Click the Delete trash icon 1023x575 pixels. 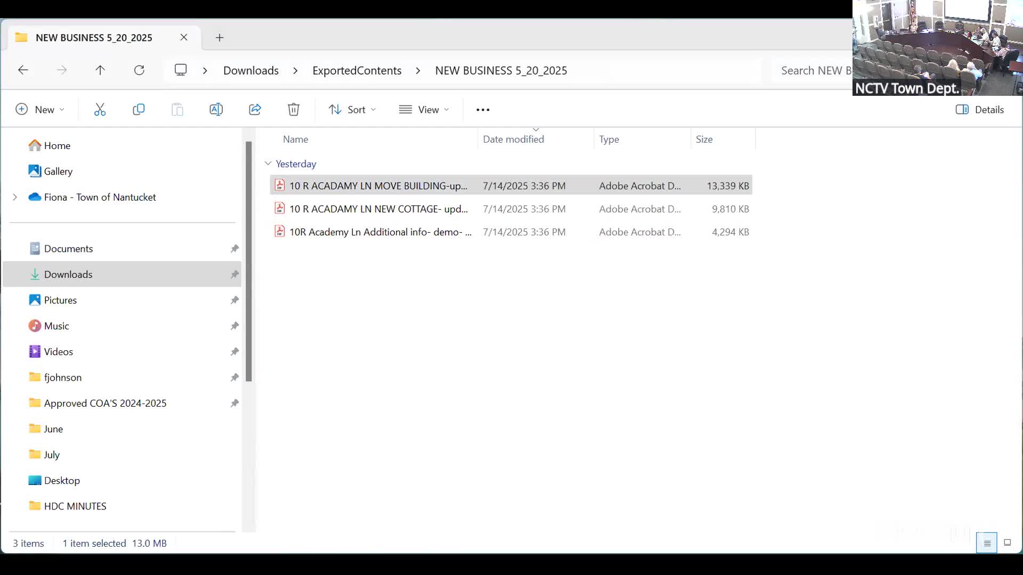(x=294, y=110)
